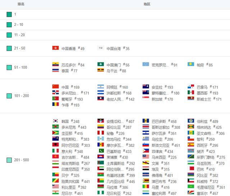The width and height of the screenshot is (230, 196).
Task: Click the 多米尼加... #171 text
Action: (75, 93)
